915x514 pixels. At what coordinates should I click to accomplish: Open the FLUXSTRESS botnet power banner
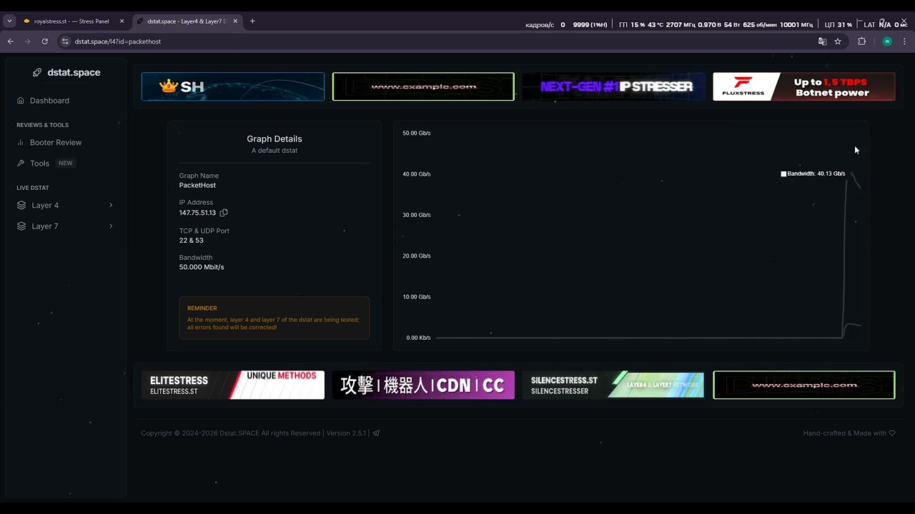(804, 86)
